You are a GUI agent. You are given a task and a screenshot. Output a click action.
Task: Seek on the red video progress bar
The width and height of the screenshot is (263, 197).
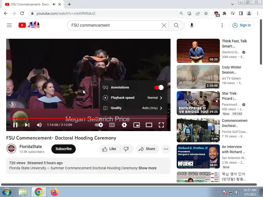pyautogui.click(x=88, y=119)
